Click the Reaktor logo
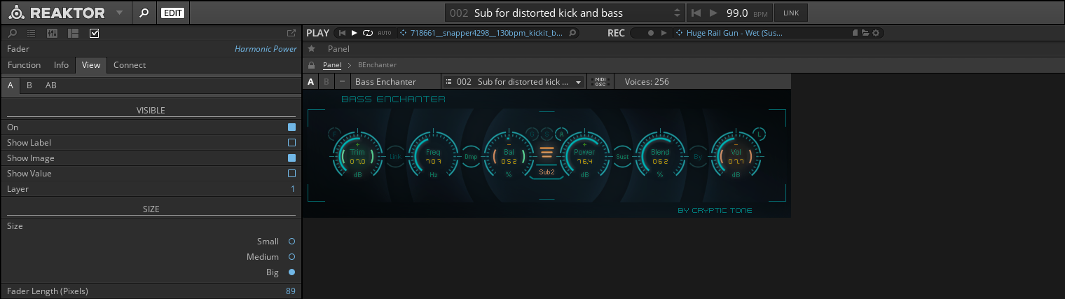 (x=57, y=13)
